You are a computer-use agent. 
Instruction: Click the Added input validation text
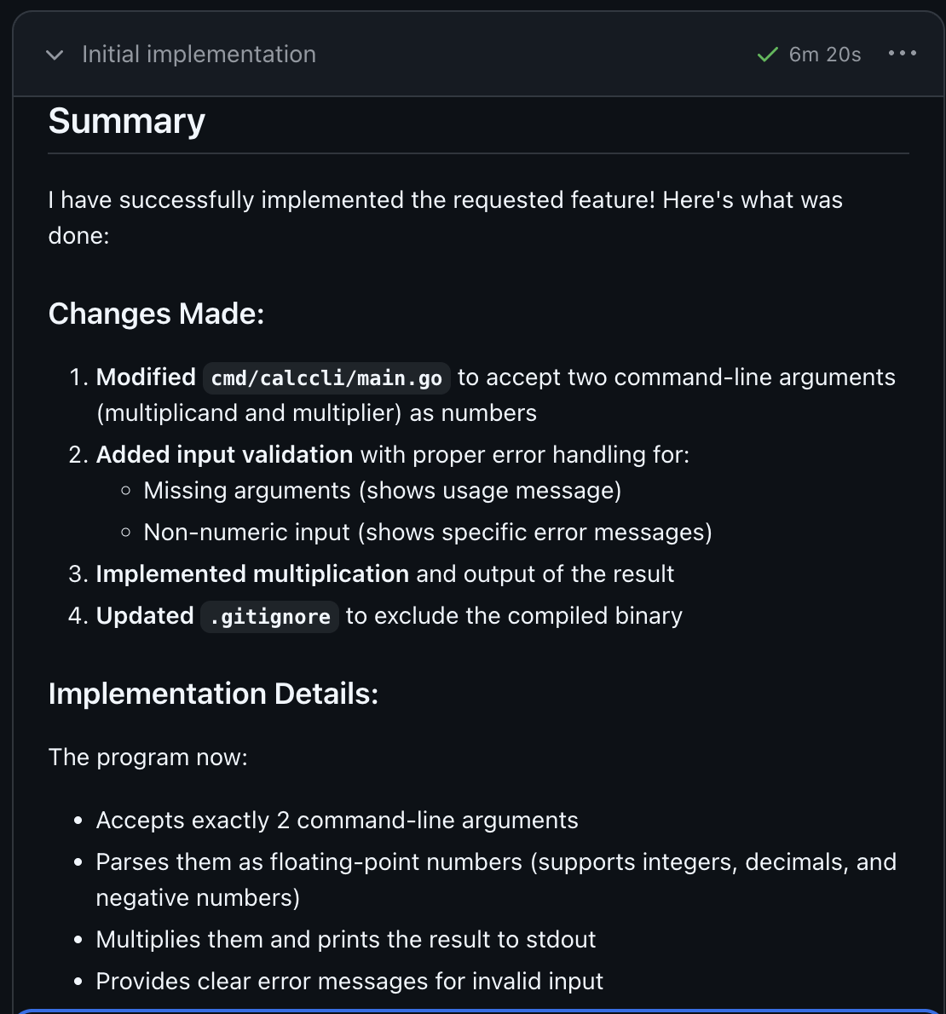point(224,455)
